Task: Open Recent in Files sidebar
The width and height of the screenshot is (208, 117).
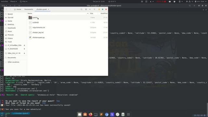Action: tap(15, 14)
